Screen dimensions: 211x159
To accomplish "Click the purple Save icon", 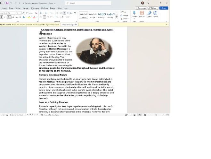I will pos(7,3).
